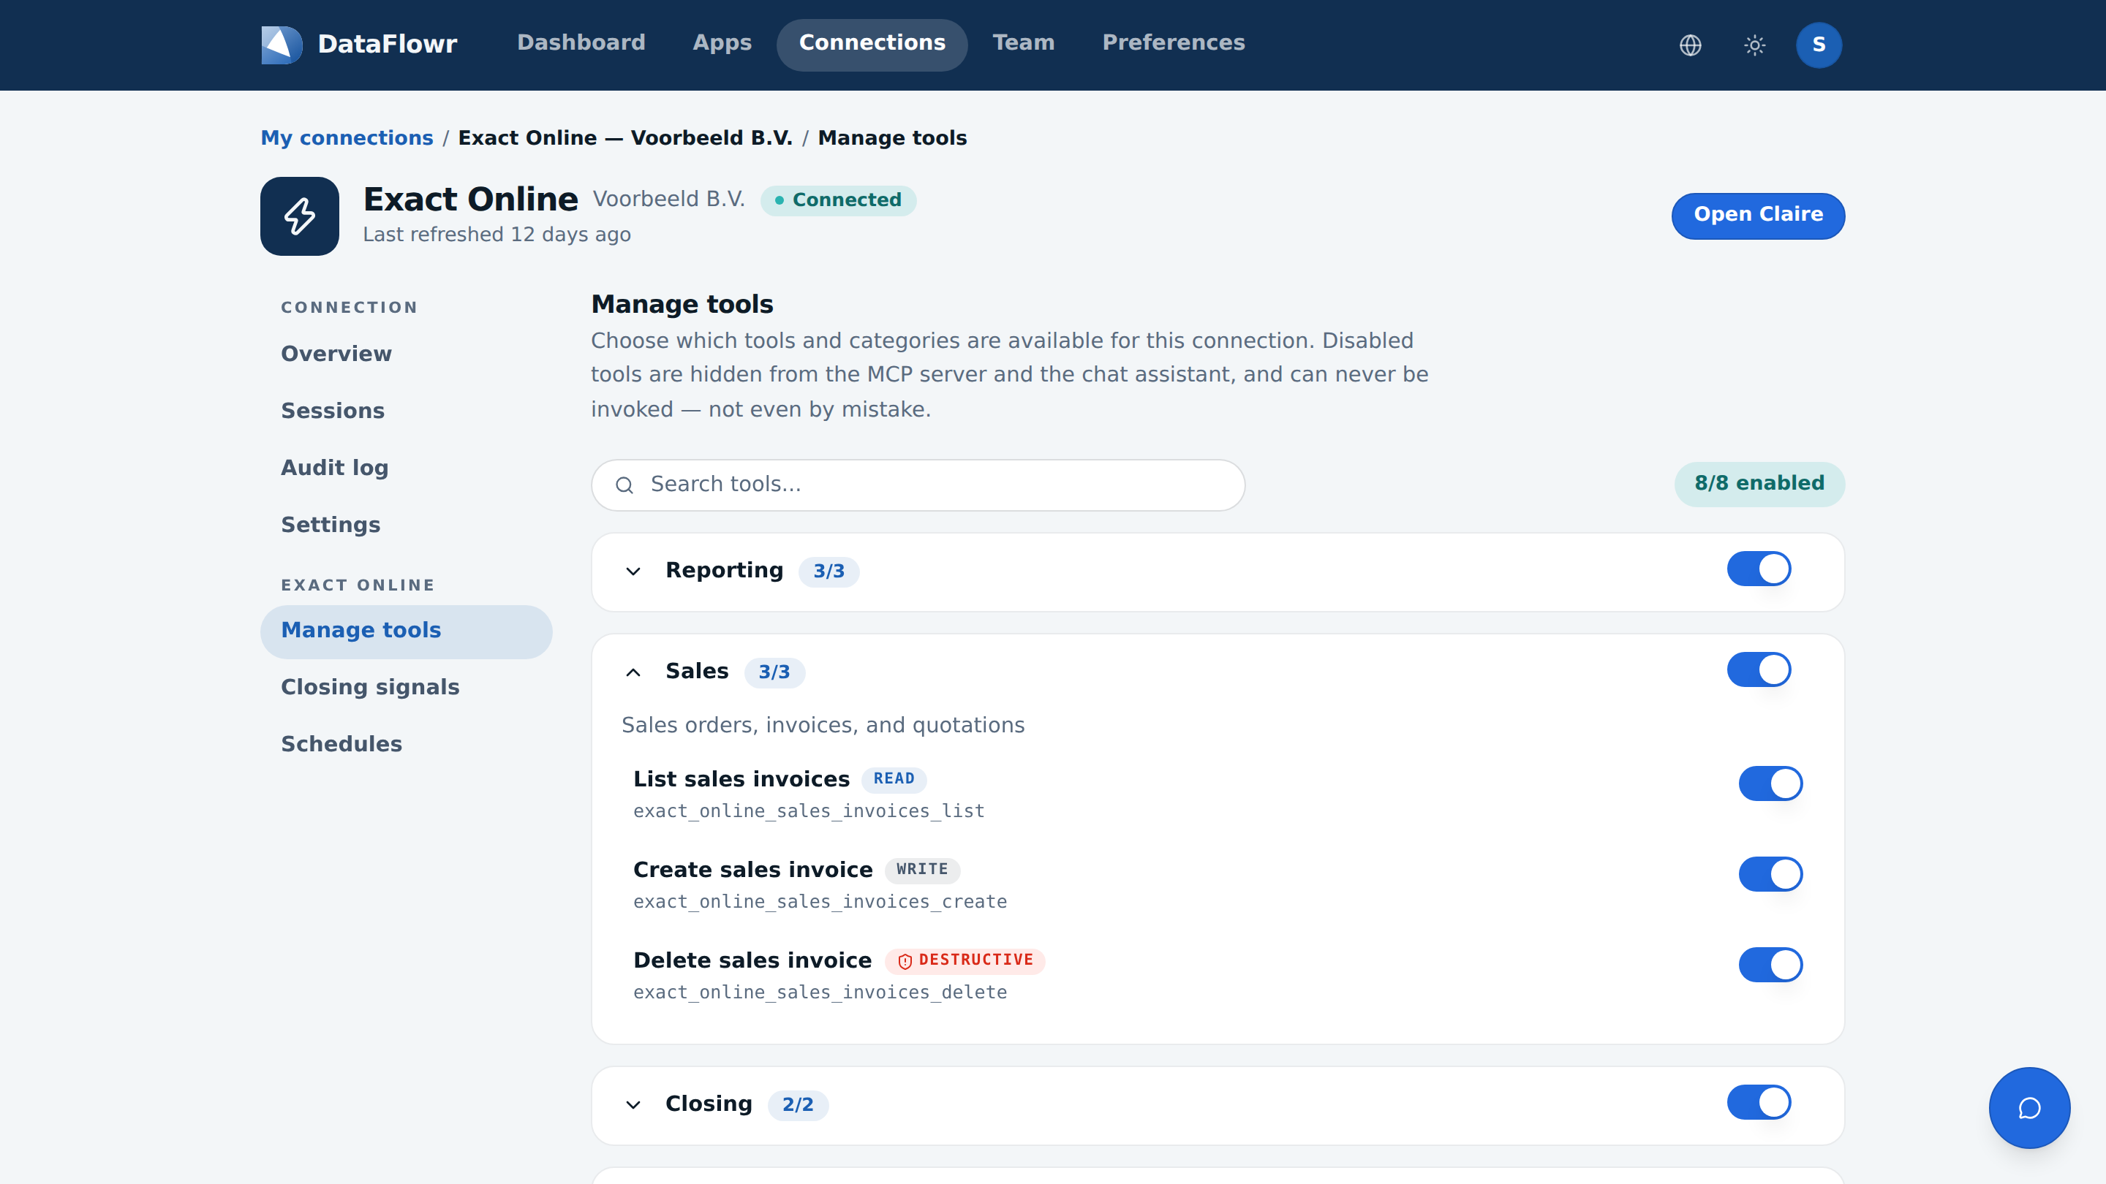Click the exact_online_sales_invoices_create identifier
The image size is (2106, 1184).
[820, 902]
